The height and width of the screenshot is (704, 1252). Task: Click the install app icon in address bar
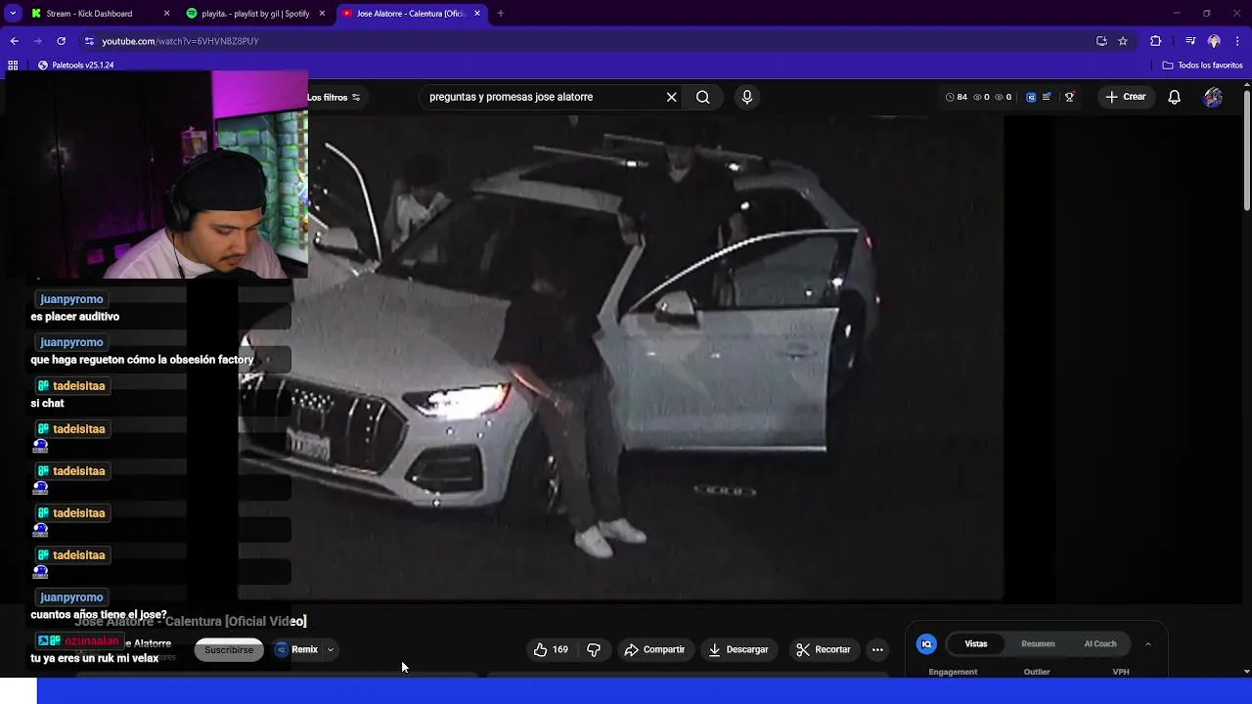[x=1101, y=41]
